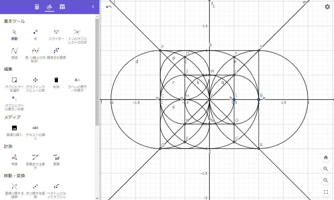Click point D on the circle
The height and width of the screenshot is (200, 334).
click(185, 57)
